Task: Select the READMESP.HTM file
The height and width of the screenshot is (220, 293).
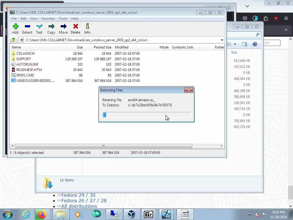Action: [29, 70]
